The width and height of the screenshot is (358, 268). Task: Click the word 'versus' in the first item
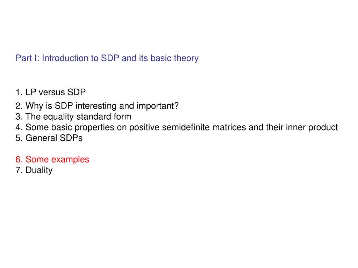pyautogui.click(x=52, y=92)
